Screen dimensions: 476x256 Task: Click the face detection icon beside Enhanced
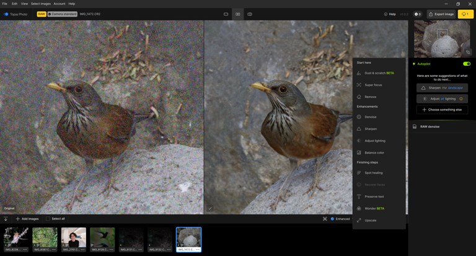coord(325,219)
